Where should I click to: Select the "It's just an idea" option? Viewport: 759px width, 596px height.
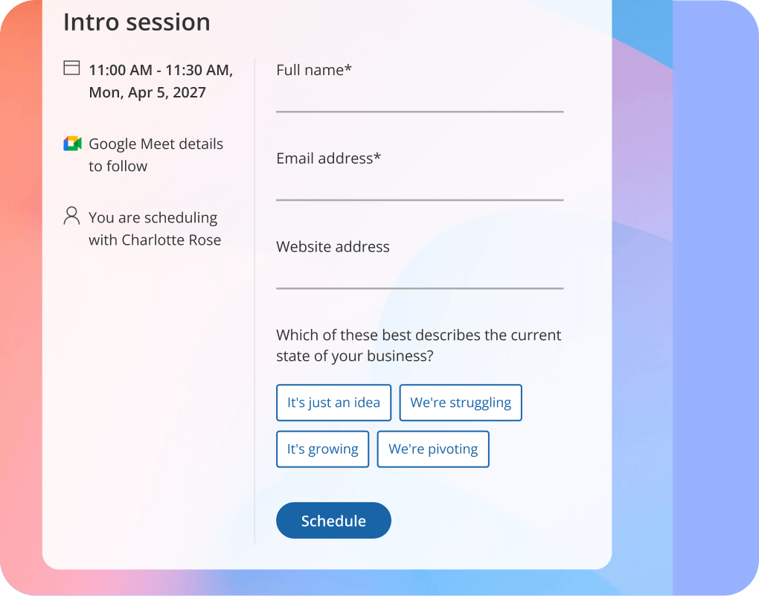(333, 403)
